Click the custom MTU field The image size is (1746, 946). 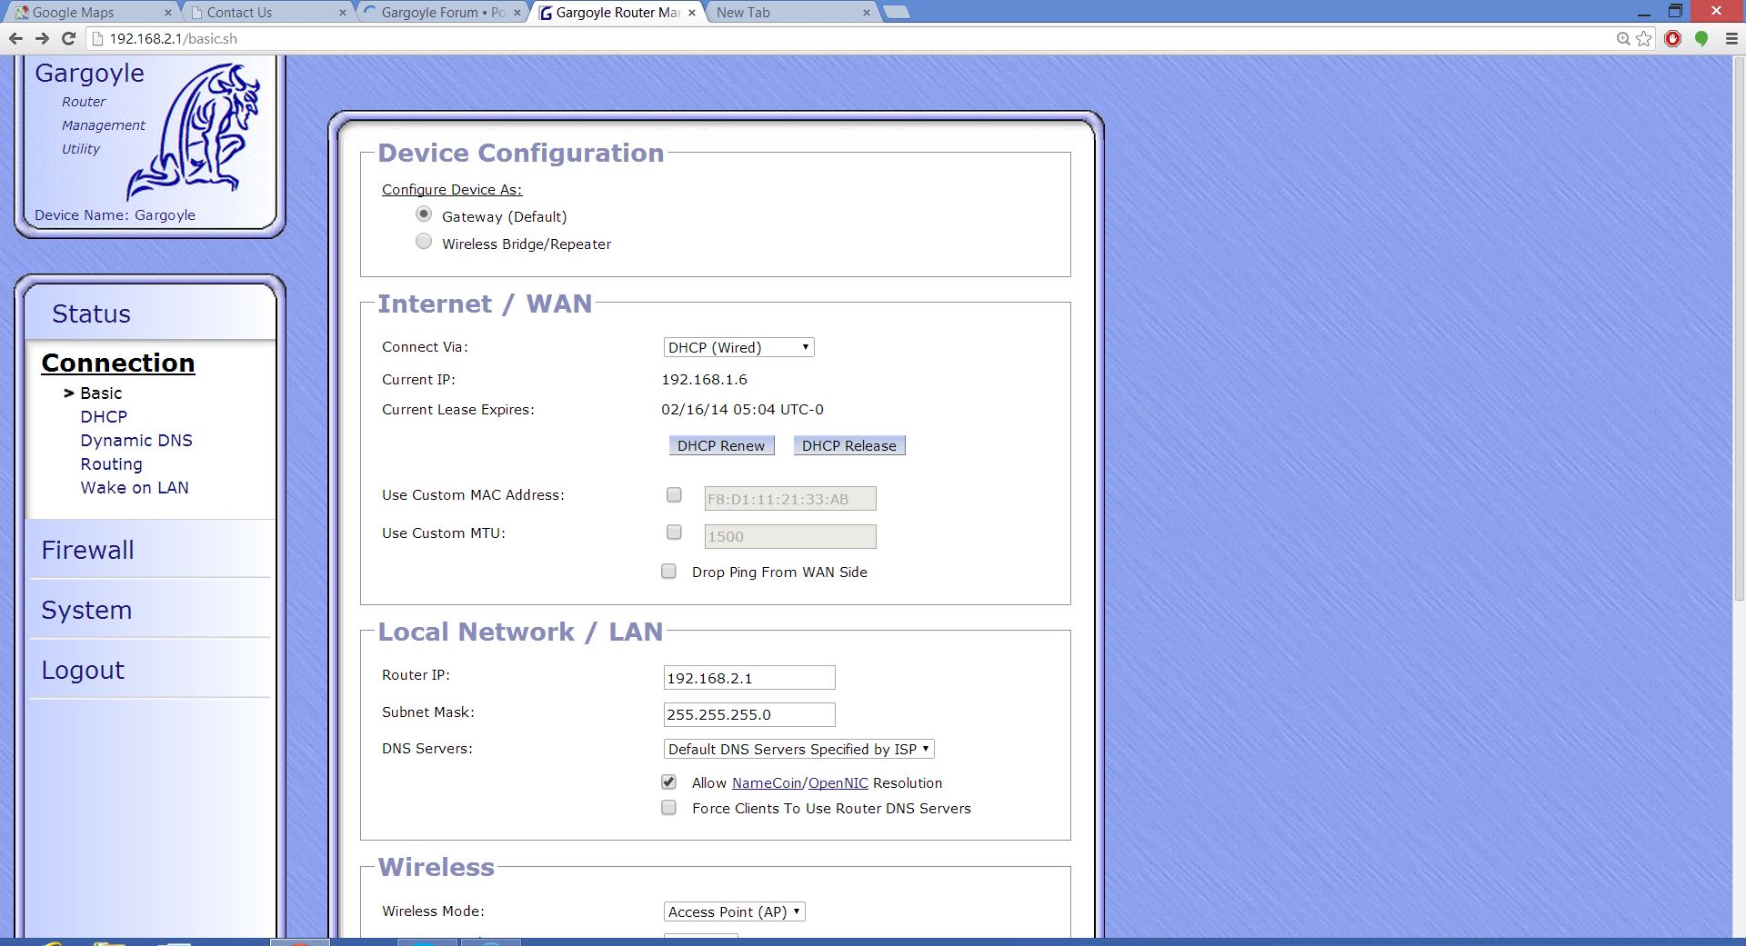coord(790,536)
